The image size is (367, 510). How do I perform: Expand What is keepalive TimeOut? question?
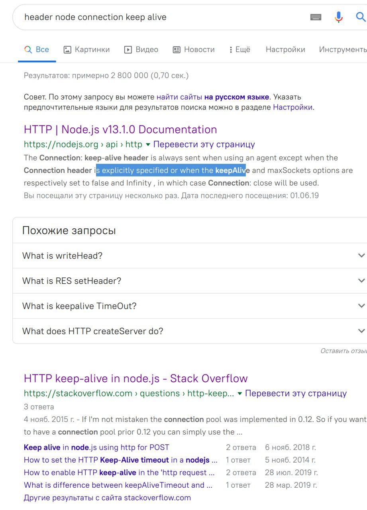coord(190,306)
